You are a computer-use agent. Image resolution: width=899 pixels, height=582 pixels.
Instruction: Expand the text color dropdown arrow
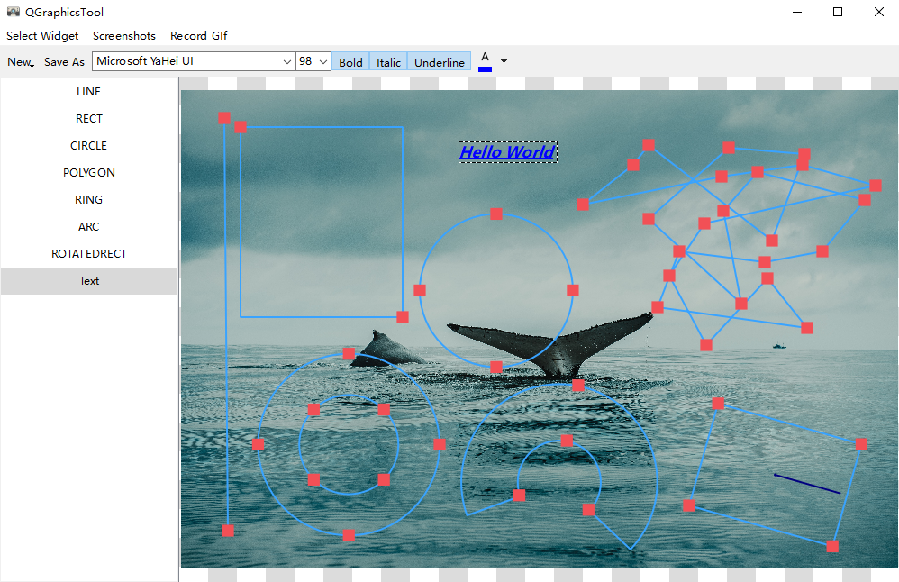[x=504, y=61]
